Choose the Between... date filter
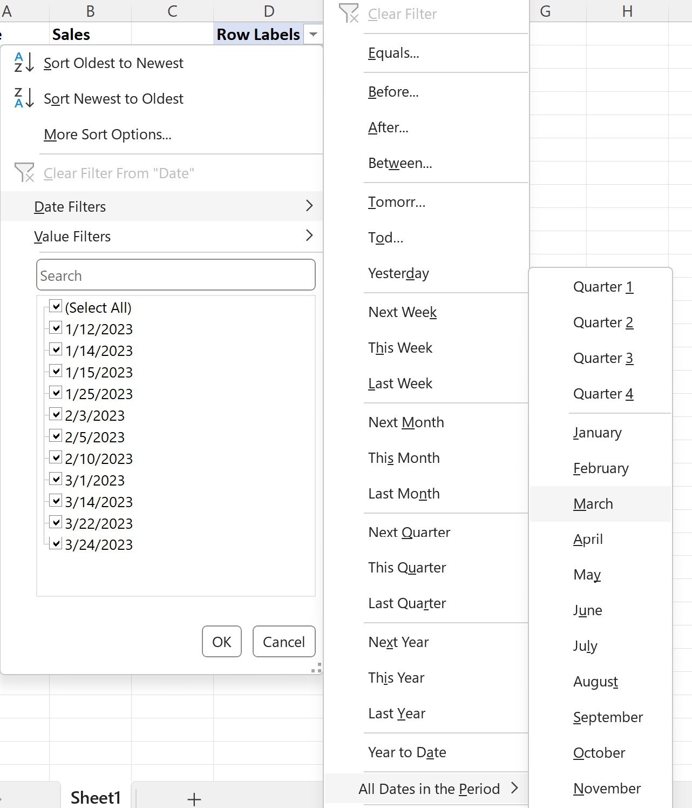The image size is (692, 808). point(400,163)
